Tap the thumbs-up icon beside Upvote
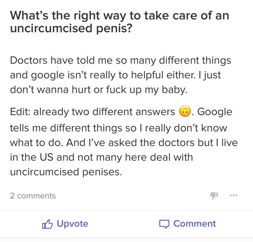Screen dimensions: 253x242 click(x=47, y=224)
